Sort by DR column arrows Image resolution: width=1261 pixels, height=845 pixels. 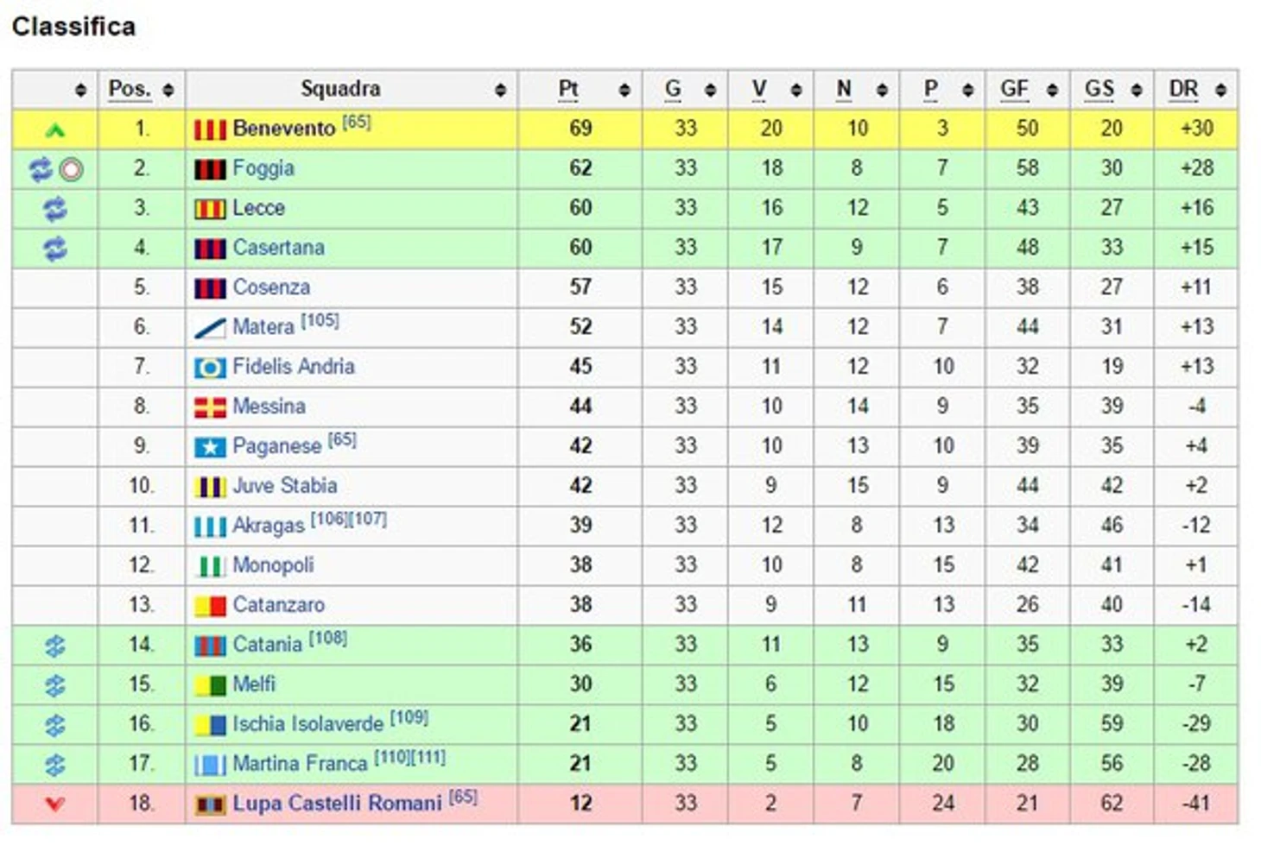(x=1220, y=90)
